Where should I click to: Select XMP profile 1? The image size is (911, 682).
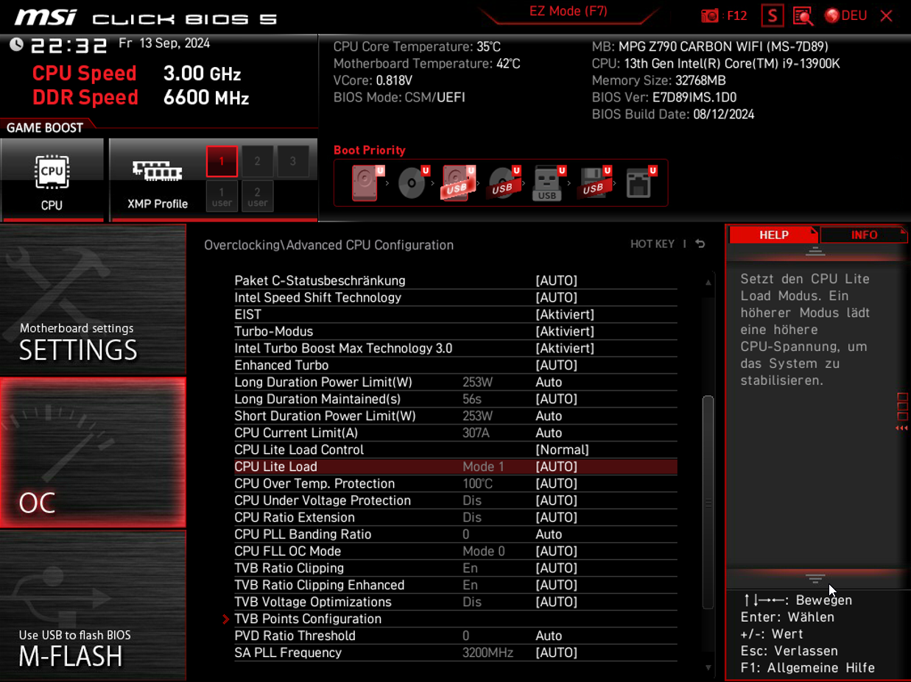(222, 161)
